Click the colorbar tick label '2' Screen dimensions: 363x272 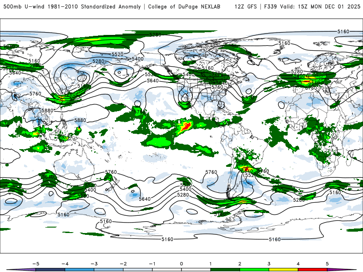point(240,264)
